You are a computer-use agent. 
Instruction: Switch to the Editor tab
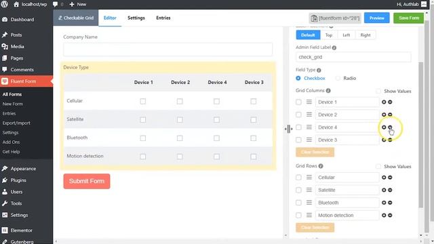pyautogui.click(x=110, y=18)
